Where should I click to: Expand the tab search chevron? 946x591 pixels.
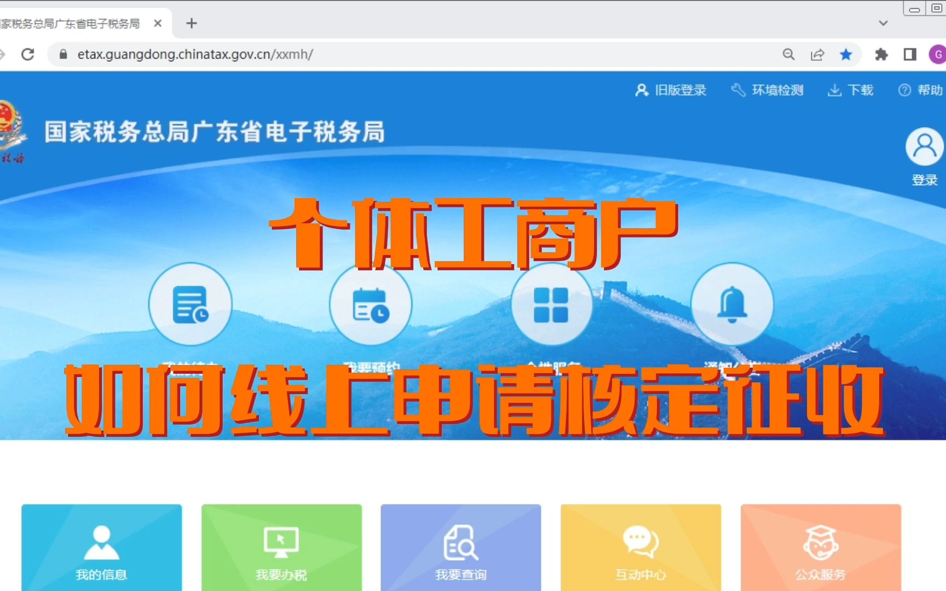tap(883, 23)
